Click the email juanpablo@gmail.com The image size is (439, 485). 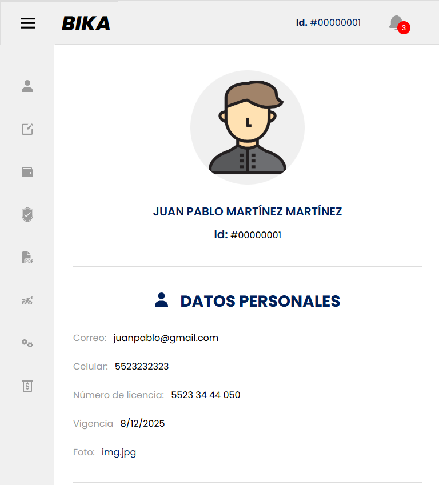coord(166,338)
